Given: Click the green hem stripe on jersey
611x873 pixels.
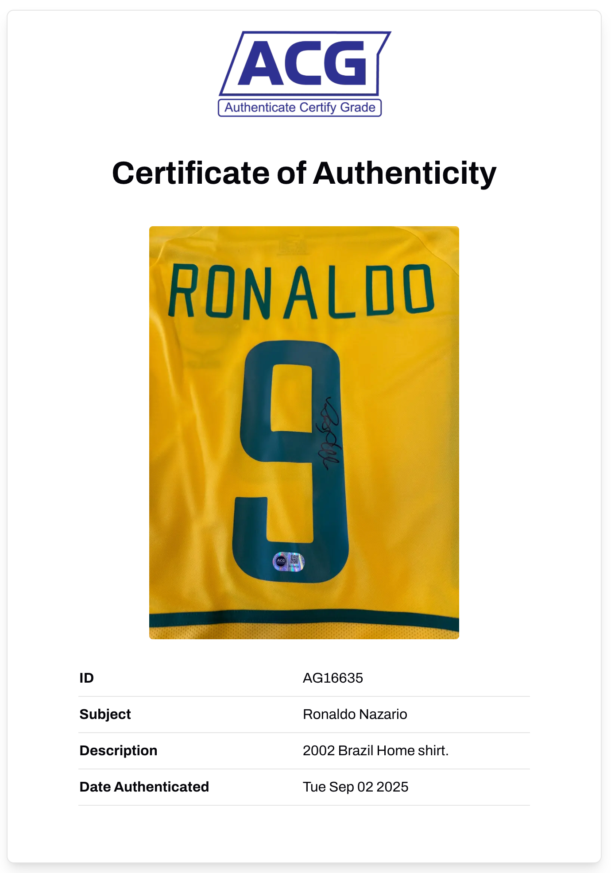Looking at the screenshot, I should pos(304,619).
